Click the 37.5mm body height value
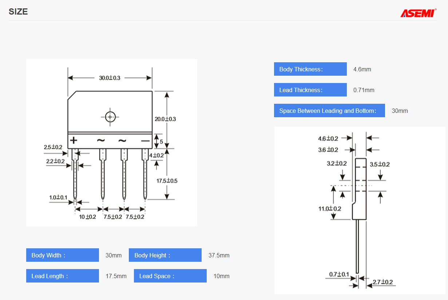The width and height of the screenshot is (448, 300). (x=219, y=255)
